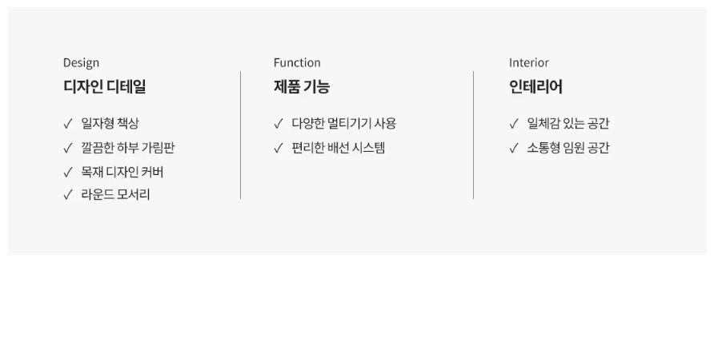This screenshot has height=362, width=714.
Task: Click the 인테리어 heading
Action: click(x=535, y=86)
